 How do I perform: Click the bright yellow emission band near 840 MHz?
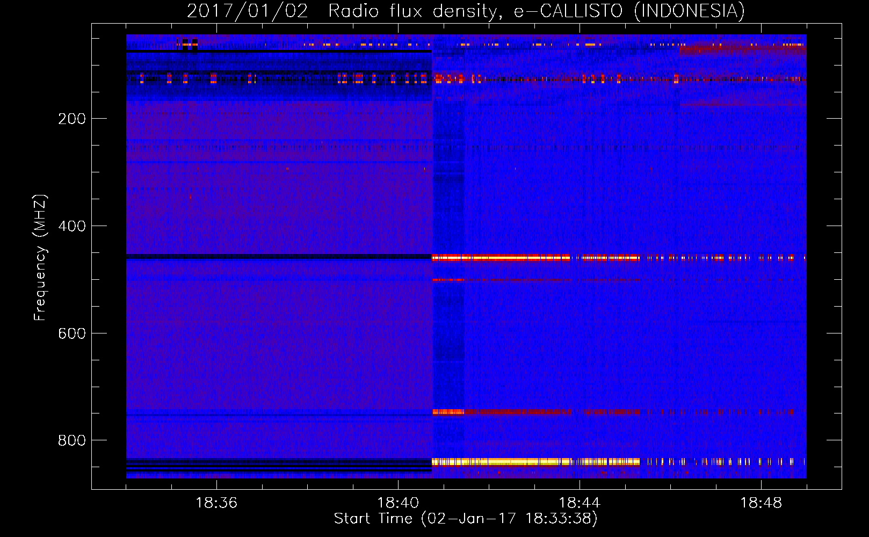pyautogui.click(x=535, y=461)
